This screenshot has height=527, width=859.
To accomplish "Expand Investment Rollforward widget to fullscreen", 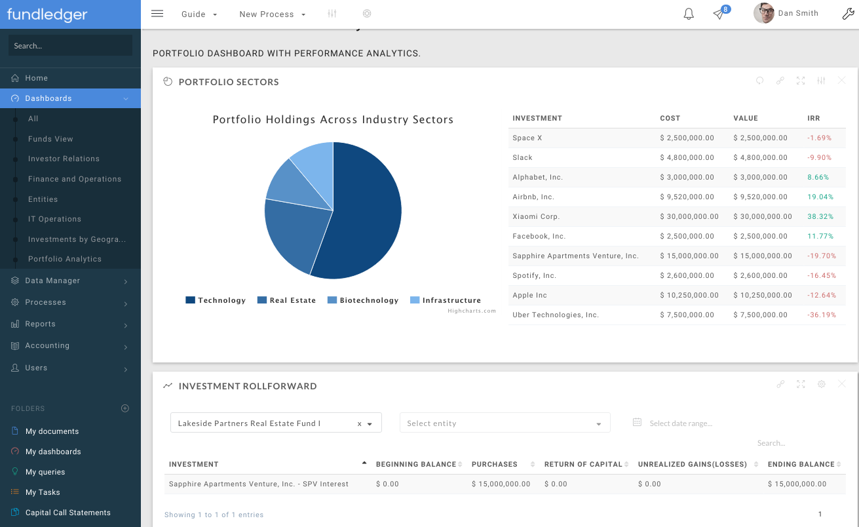I will click(x=801, y=384).
